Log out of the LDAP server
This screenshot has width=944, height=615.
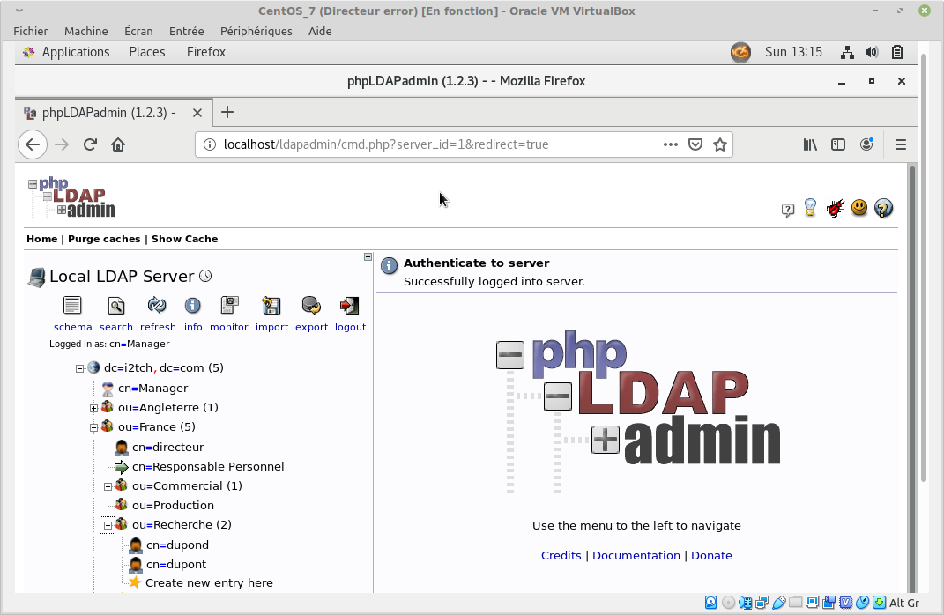coord(349,306)
